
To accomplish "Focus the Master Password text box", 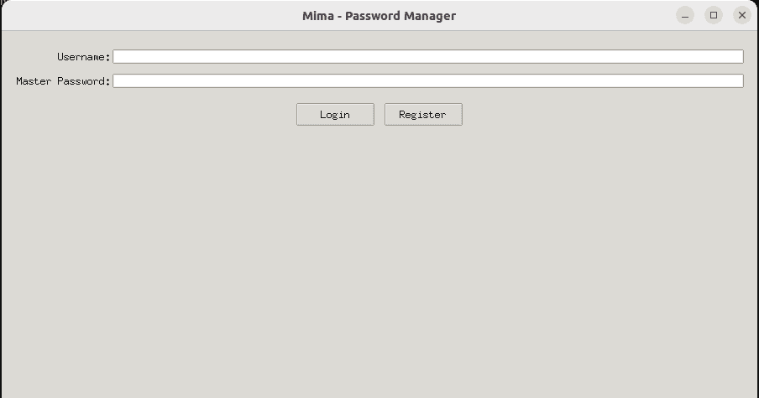I will coord(427,81).
